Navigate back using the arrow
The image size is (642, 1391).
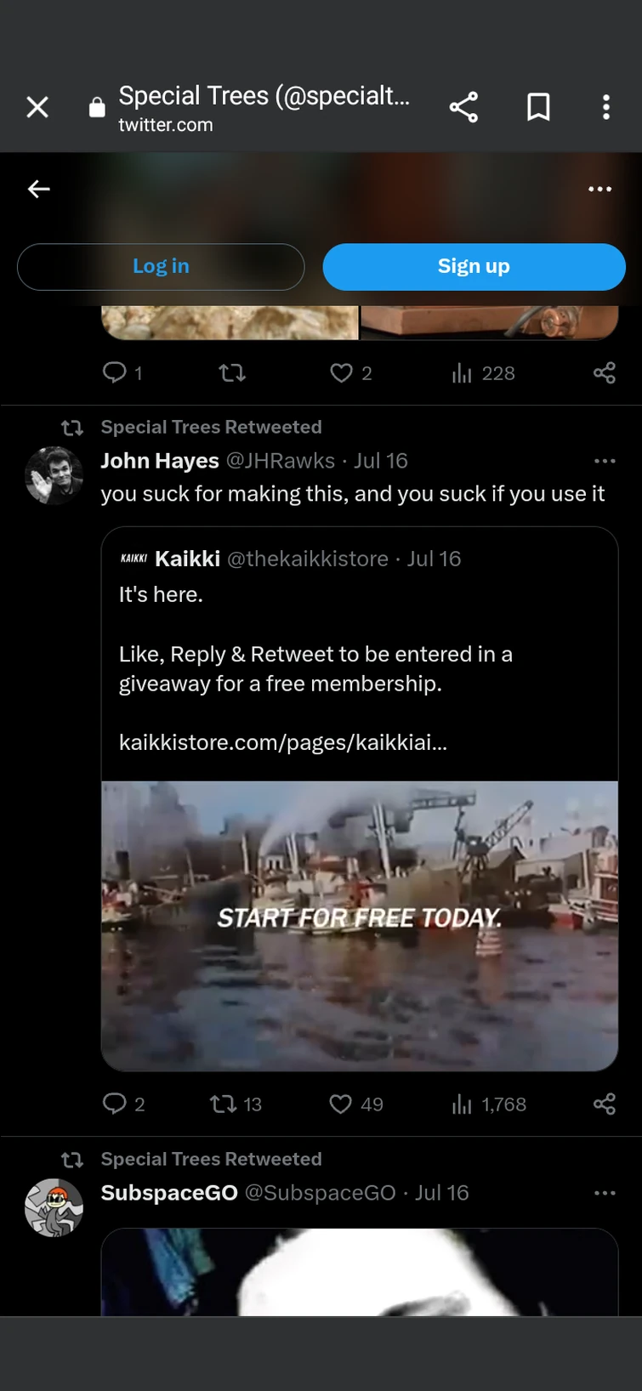(38, 189)
